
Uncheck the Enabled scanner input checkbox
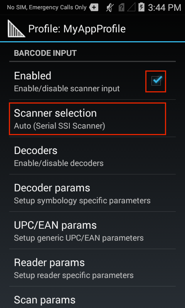(x=156, y=81)
